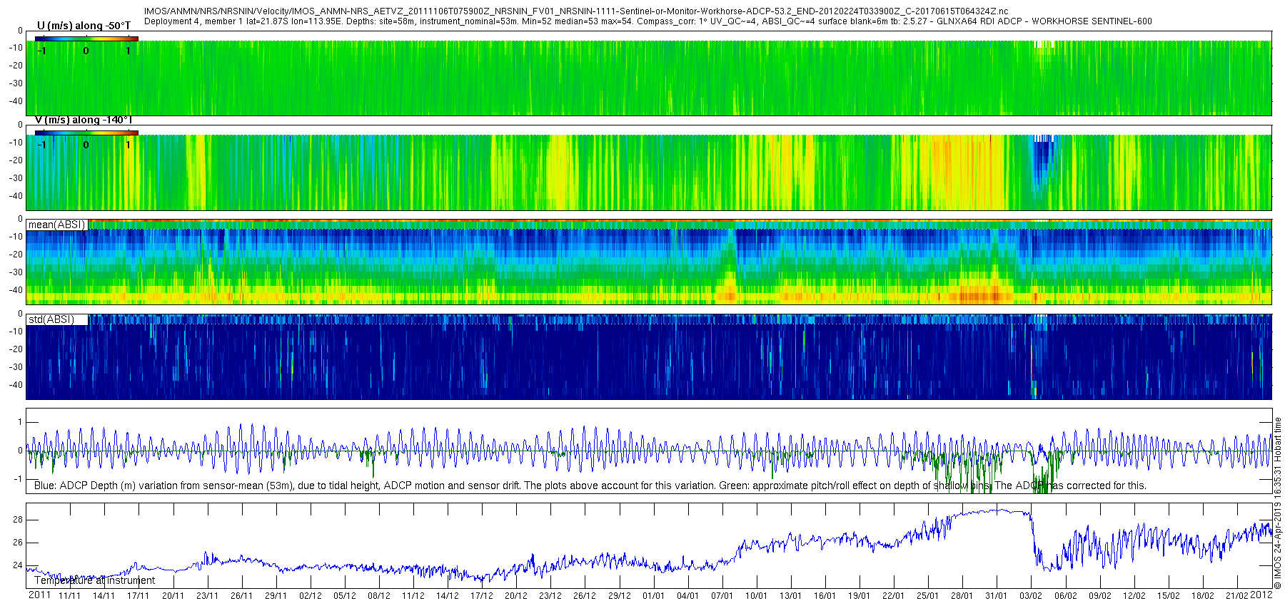Click the 31/01 date tick label
The image size is (1285, 606).
point(996,596)
